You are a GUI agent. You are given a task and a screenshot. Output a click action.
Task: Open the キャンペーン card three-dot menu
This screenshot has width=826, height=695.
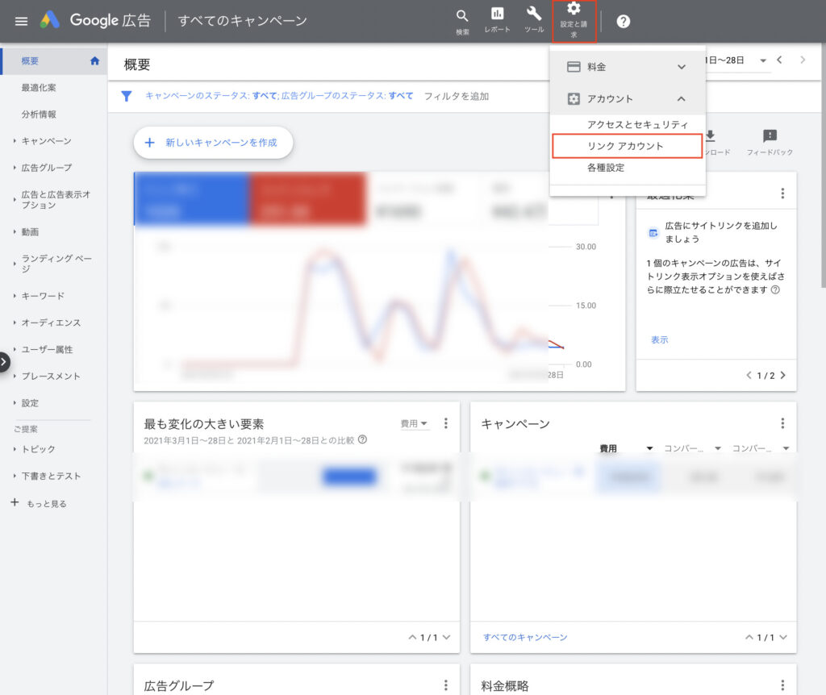click(x=782, y=423)
